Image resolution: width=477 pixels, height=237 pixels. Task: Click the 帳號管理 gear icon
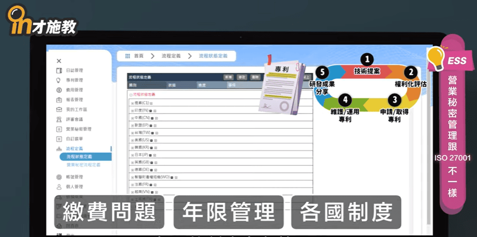(x=59, y=177)
